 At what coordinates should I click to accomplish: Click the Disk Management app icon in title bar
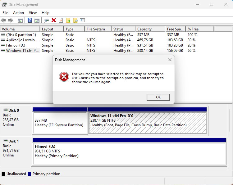tap(4, 5)
